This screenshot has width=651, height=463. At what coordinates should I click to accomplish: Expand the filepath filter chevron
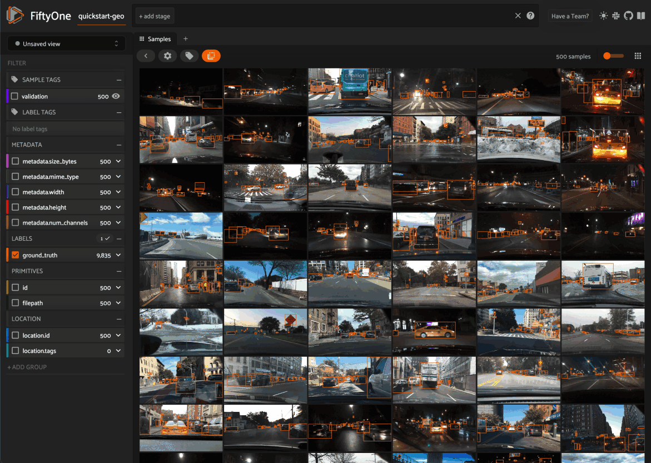[118, 303]
